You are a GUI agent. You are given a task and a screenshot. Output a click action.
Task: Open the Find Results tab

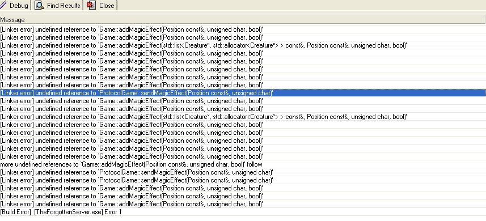[x=58, y=6]
